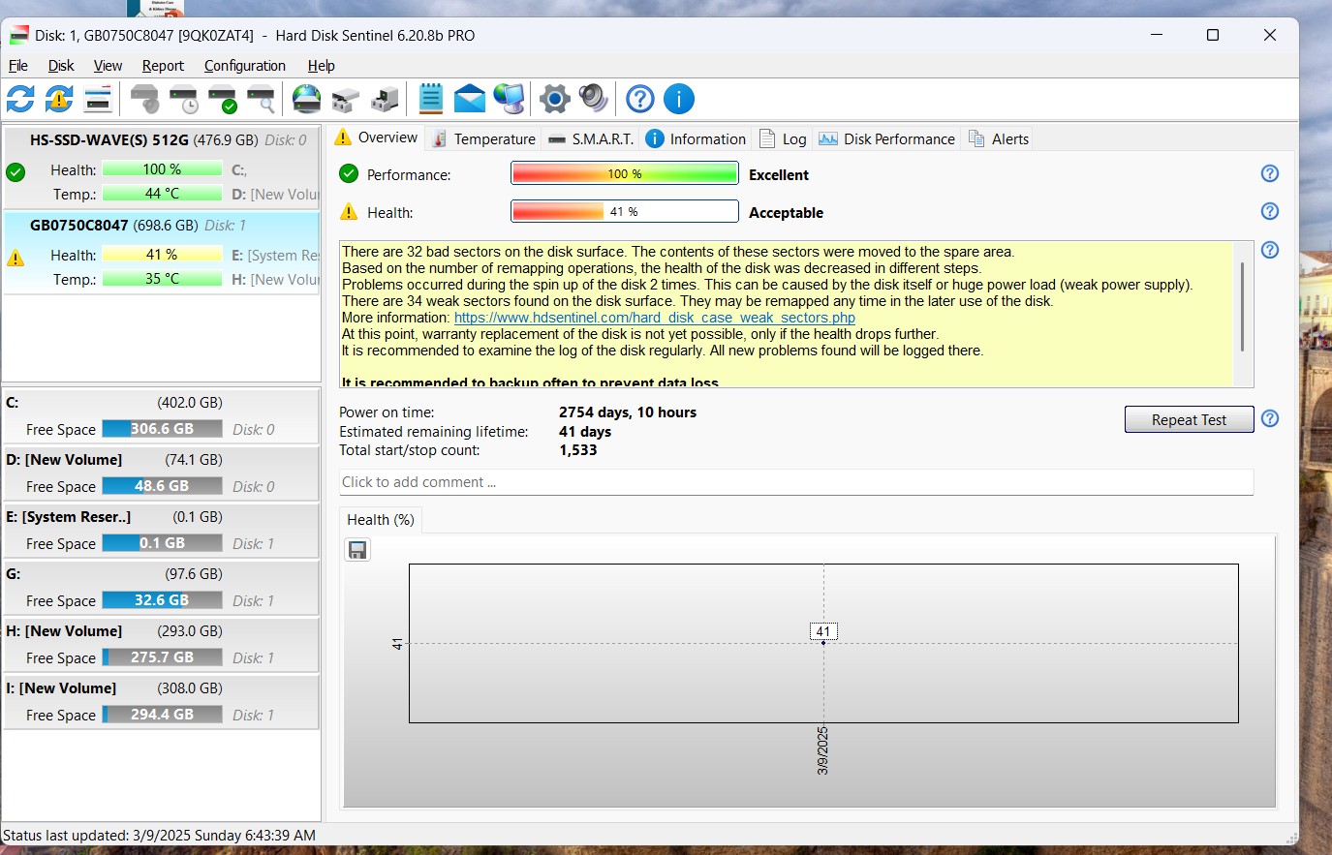
Task: Click the refresh icon with yellow warning sign
Action: pos(59,99)
